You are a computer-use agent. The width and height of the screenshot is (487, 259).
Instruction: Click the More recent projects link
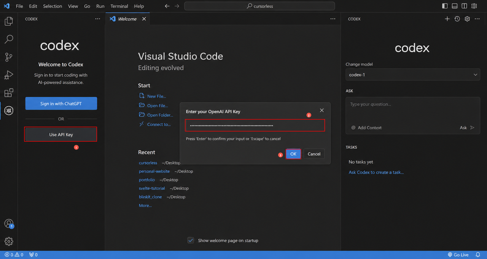pyautogui.click(x=145, y=206)
